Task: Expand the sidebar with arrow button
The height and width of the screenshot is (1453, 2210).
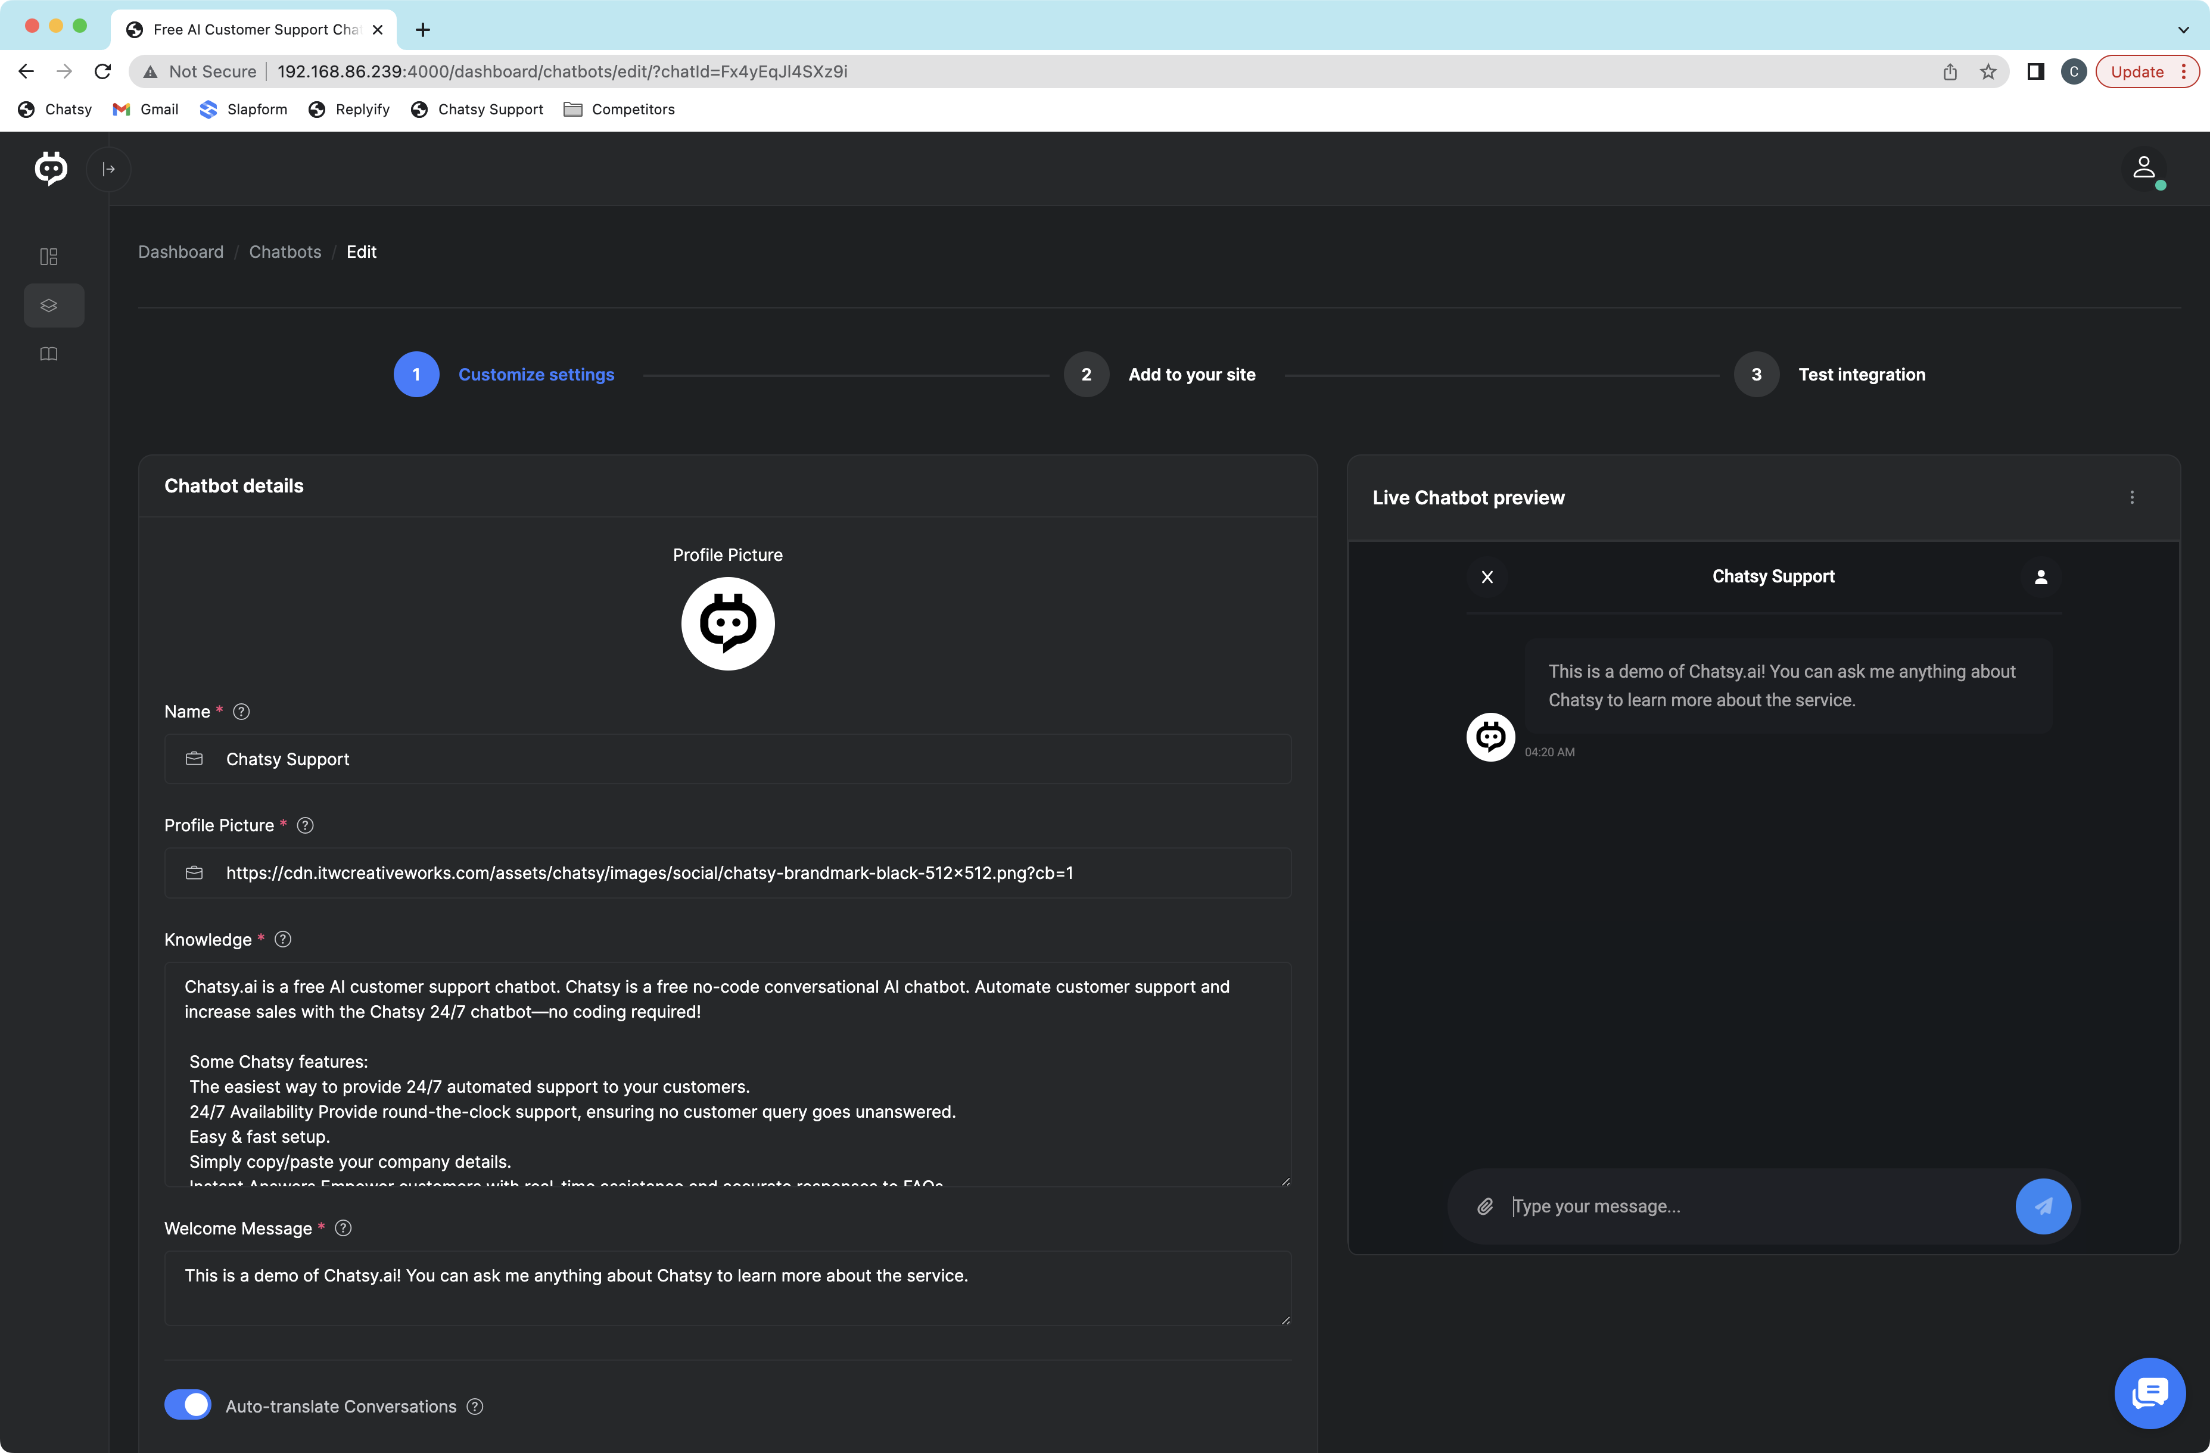Action: pos(108,169)
